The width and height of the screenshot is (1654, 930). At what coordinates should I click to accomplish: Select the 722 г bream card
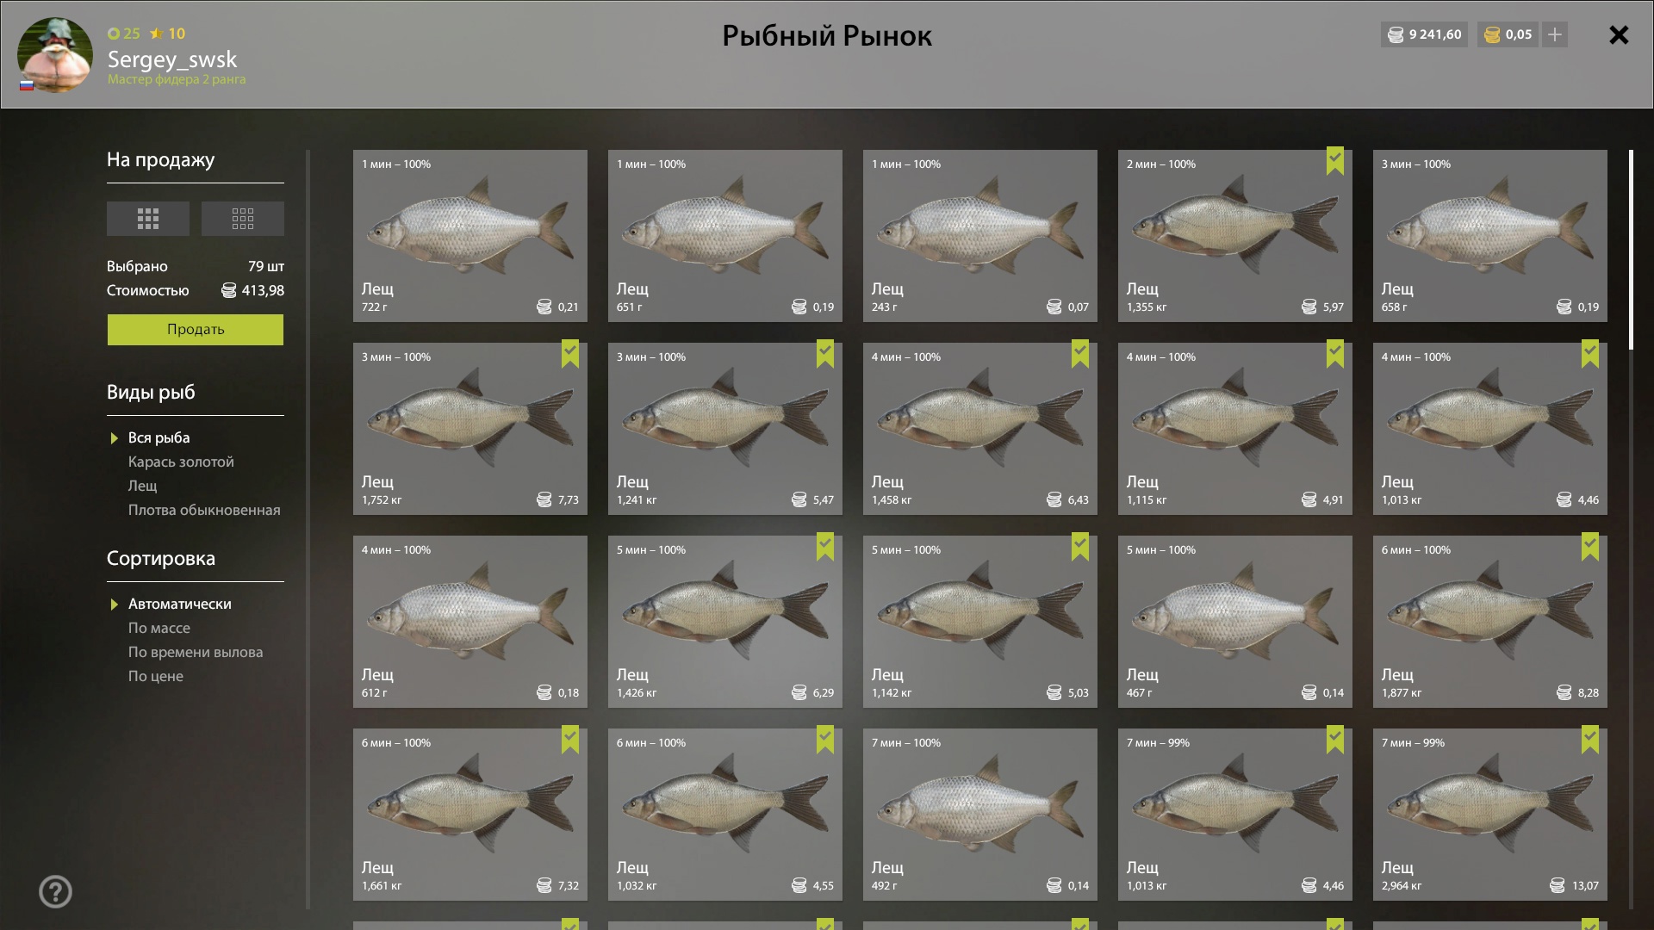coord(470,236)
